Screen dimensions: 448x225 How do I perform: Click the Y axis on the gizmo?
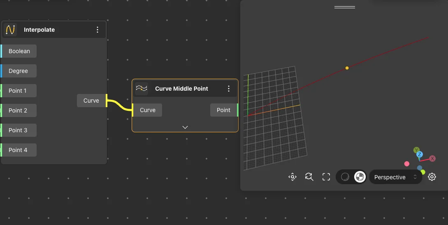click(x=417, y=150)
